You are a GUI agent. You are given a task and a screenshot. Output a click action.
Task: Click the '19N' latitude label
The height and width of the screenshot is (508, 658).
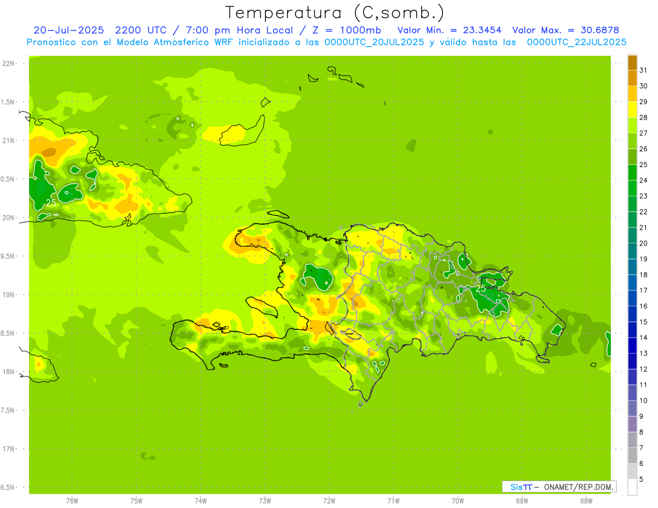[x=8, y=295]
